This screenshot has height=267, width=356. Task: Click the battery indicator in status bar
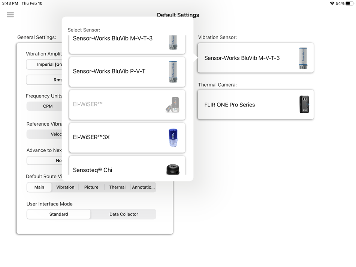[x=350, y=3]
